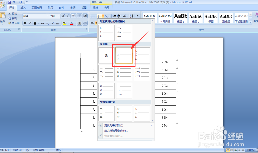Image resolution: width=258 pixels, height=153 pixels.
Task: Open the bullets dropdown arrow
Action: coord(96,16)
